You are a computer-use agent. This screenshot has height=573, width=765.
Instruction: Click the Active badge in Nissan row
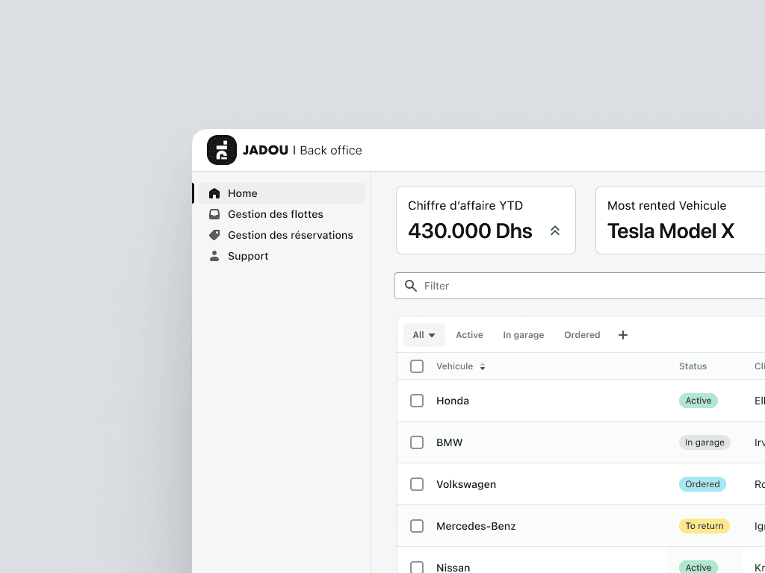699,567
